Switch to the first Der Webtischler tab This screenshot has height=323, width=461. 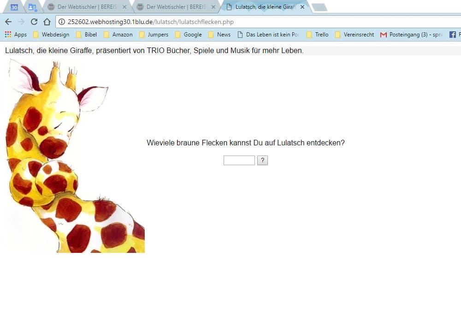click(87, 7)
